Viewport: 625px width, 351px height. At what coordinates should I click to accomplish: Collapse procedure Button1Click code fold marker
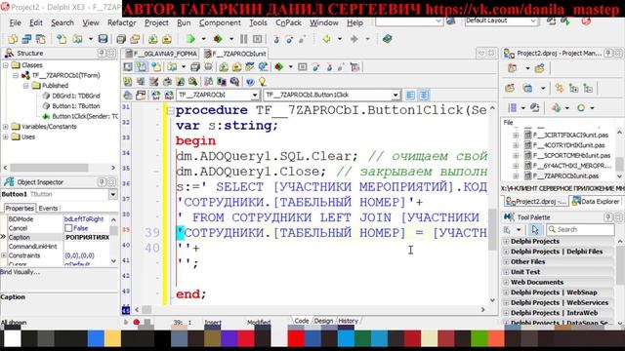[x=171, y=110]
